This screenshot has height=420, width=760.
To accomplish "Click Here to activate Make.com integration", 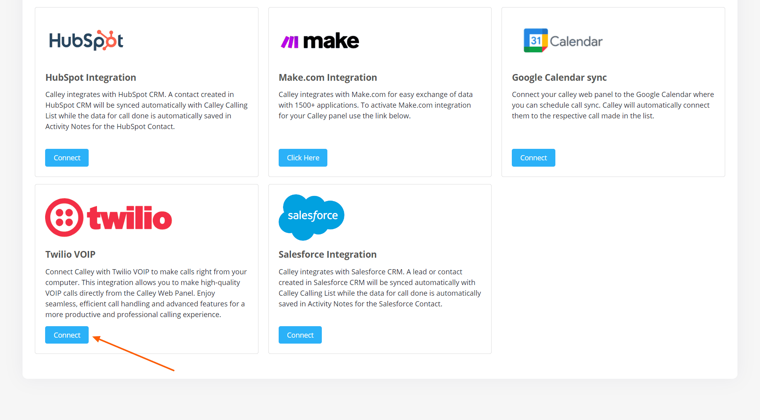I will coord(303,158).
